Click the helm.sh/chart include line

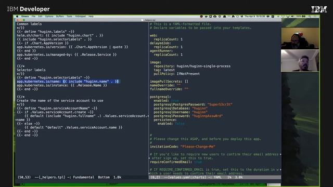[60, 35]
